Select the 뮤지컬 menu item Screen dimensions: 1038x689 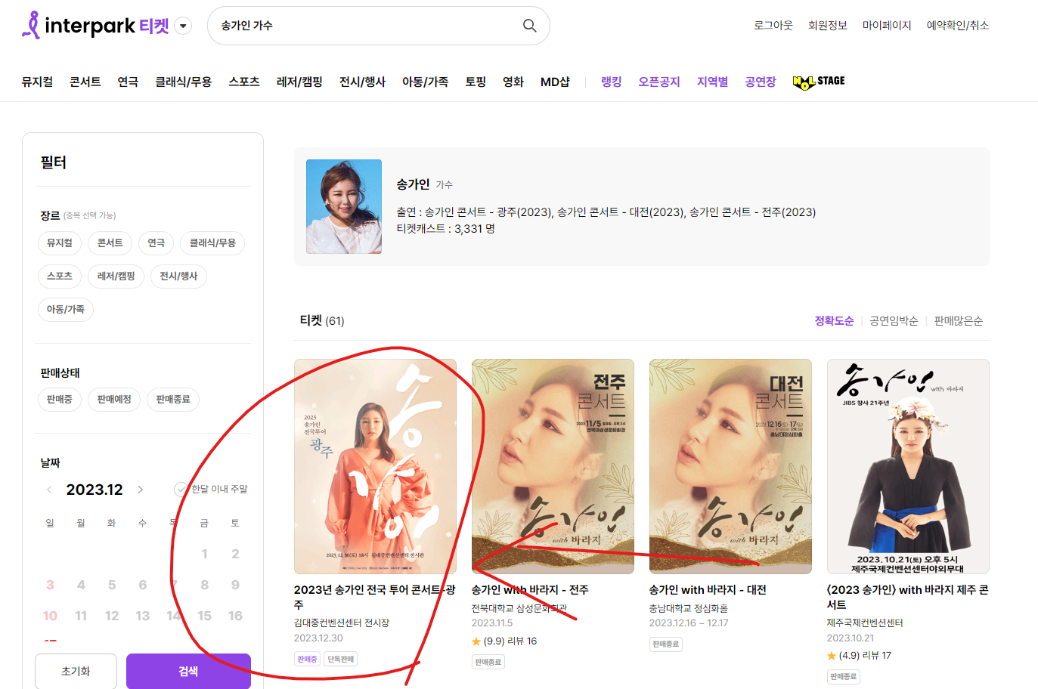[37, 82]
